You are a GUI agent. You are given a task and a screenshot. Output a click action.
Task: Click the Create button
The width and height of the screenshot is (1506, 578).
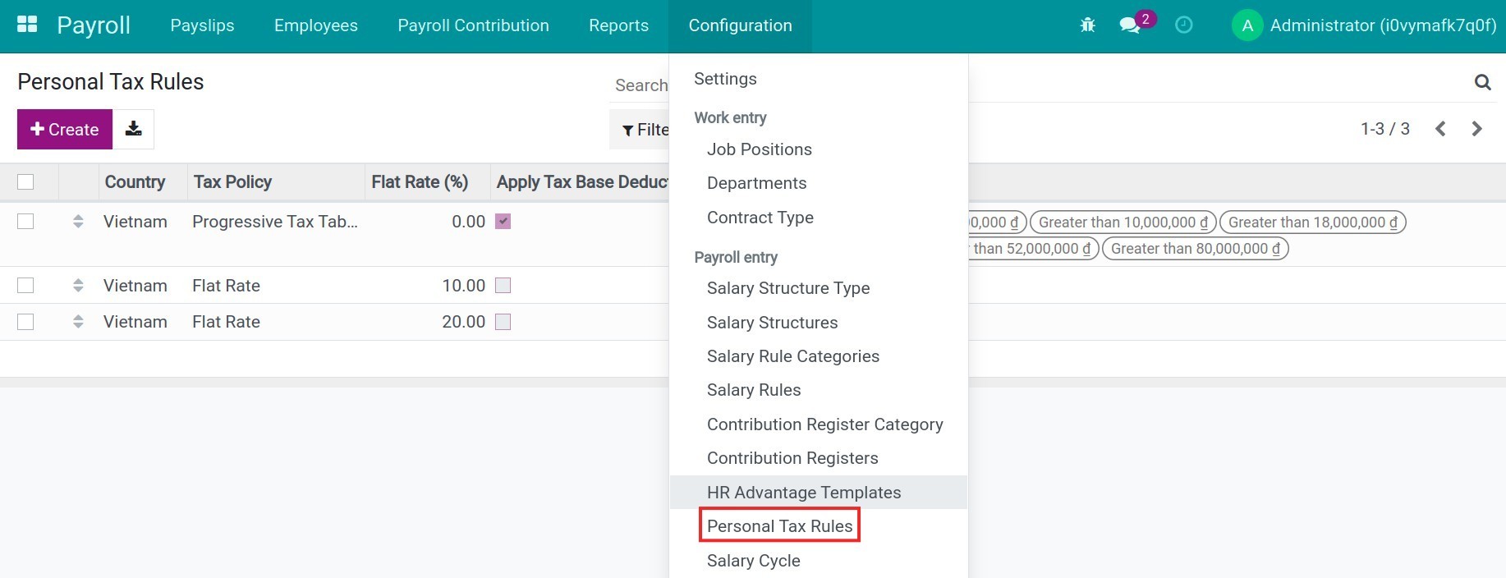point(64,129)
